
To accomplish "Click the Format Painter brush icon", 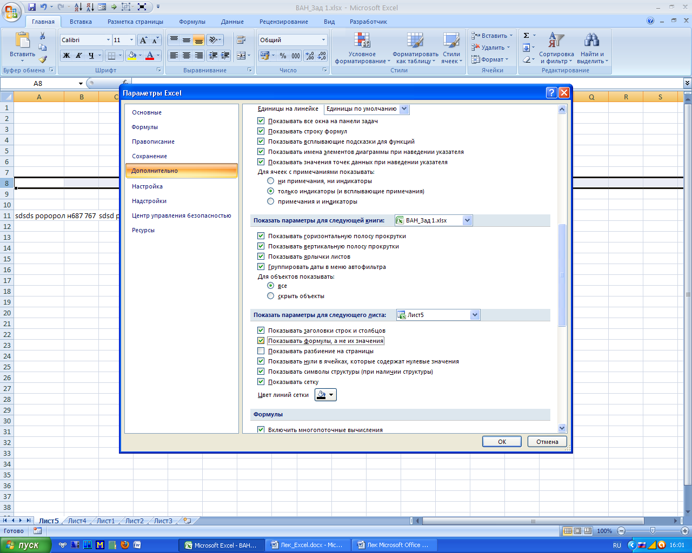I will 43,59.
